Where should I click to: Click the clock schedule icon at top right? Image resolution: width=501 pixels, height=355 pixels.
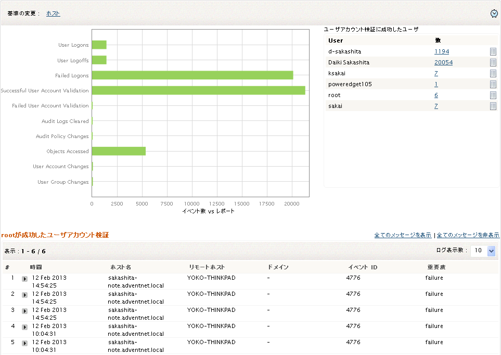494,13
